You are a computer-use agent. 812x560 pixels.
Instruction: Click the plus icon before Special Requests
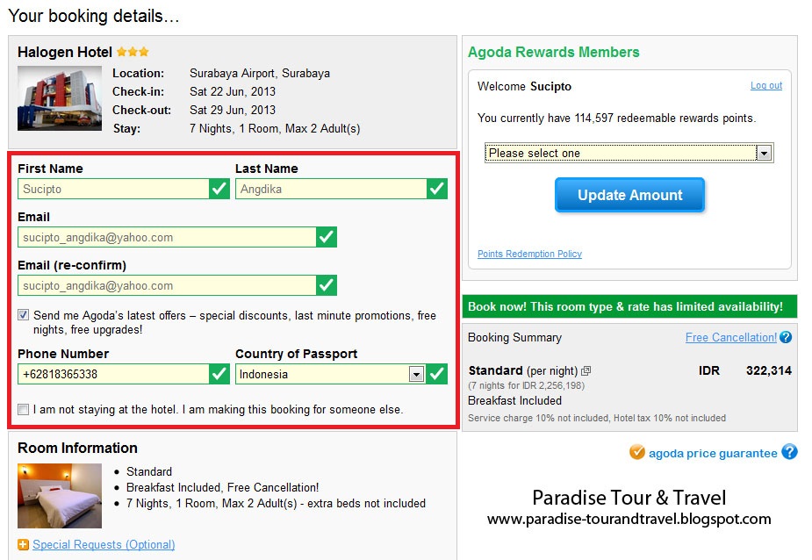[x=23, y=545]
